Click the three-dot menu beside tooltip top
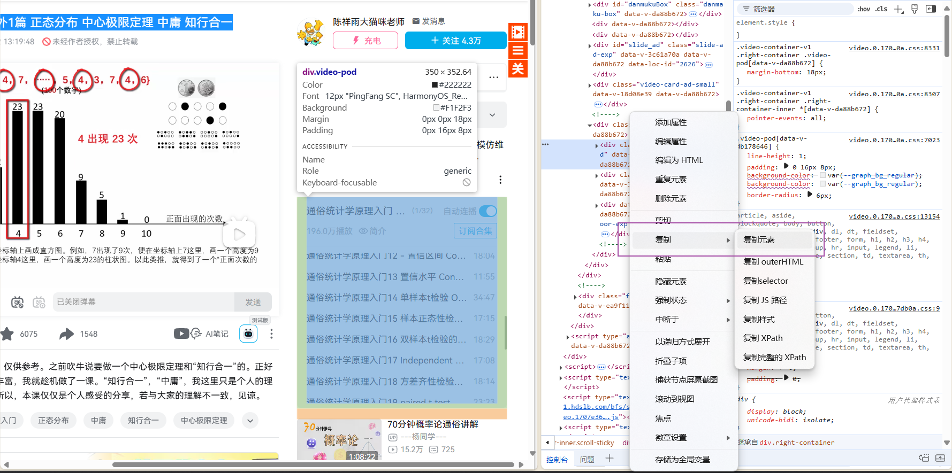The image size is (952, 473). tap(494, 77)
